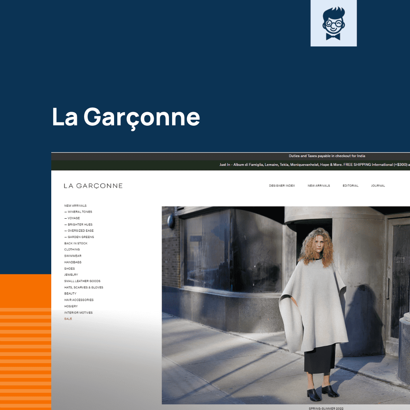The height and width of the screenshot is (410, 410).
Task: Click the model hero image
Action: point(286,305)
